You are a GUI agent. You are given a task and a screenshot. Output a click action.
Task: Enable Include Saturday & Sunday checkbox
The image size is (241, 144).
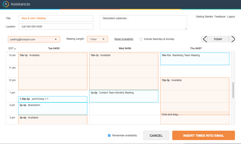click(x=141, y=39)
